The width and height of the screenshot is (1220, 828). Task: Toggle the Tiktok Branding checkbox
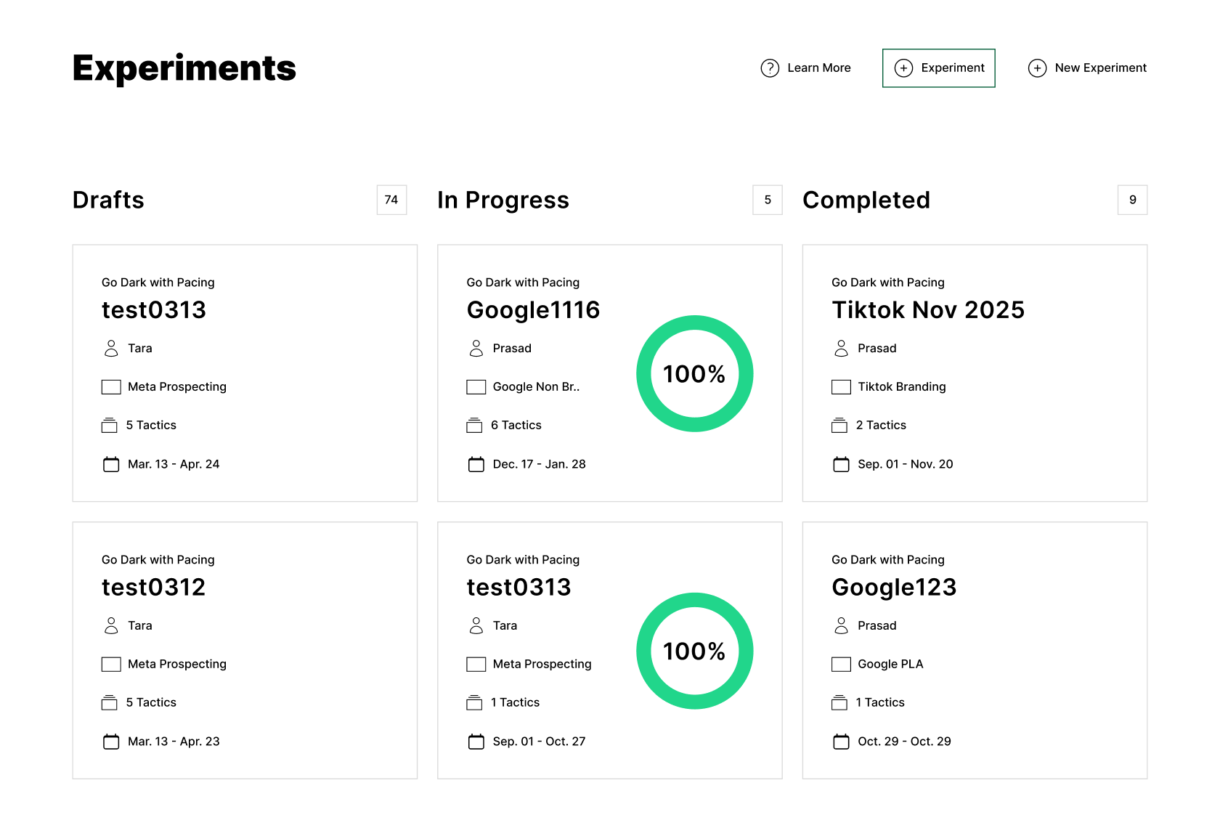click(x=841, y=386)
